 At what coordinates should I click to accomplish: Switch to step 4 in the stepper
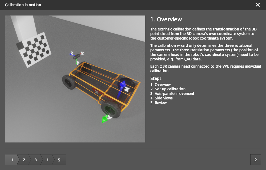click(x=47, y=160)
